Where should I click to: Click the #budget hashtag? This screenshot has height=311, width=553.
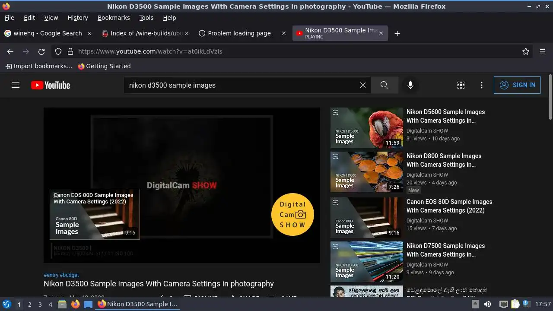coord(70,275)
